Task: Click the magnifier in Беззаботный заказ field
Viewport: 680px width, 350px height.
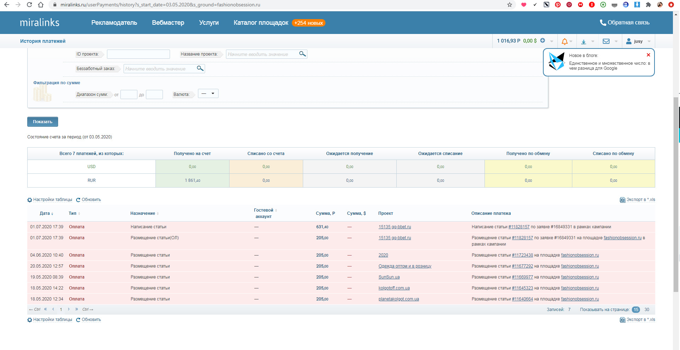Action: tap(200, 68)
